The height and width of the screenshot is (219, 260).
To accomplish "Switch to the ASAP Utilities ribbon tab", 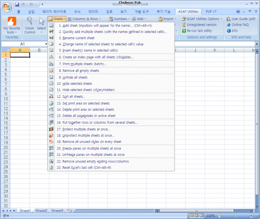I will 188,11.
